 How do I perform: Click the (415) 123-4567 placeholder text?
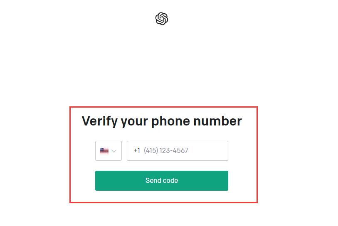pyautogui.click(x=166, y=150)
